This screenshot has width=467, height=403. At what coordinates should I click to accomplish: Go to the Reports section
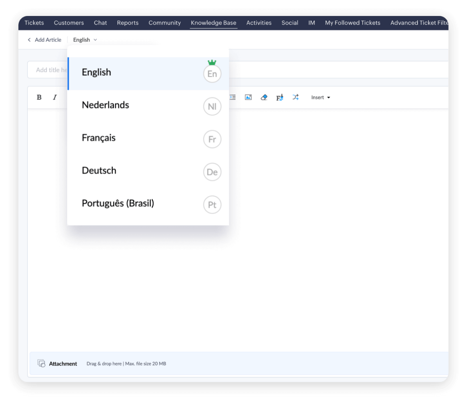[128, 23]
